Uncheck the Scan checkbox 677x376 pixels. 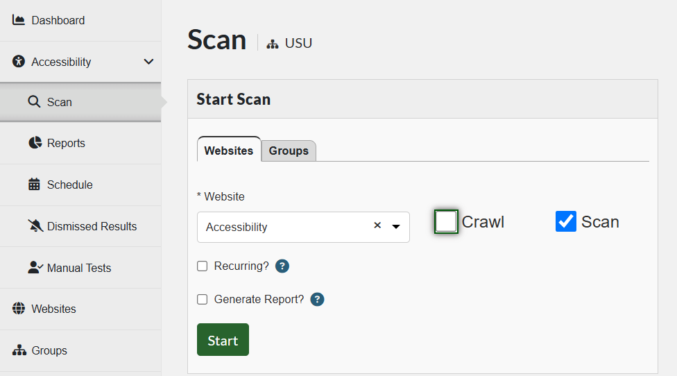click(565, 221)
